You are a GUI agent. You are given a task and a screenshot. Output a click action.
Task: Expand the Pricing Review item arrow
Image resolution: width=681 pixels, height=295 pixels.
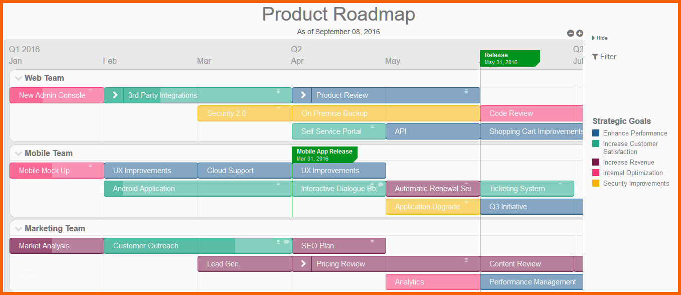[x=302, y=264]
